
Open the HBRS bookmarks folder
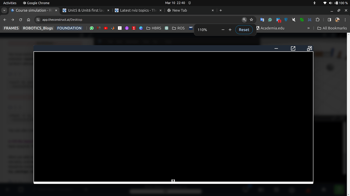tap(154, 28)
